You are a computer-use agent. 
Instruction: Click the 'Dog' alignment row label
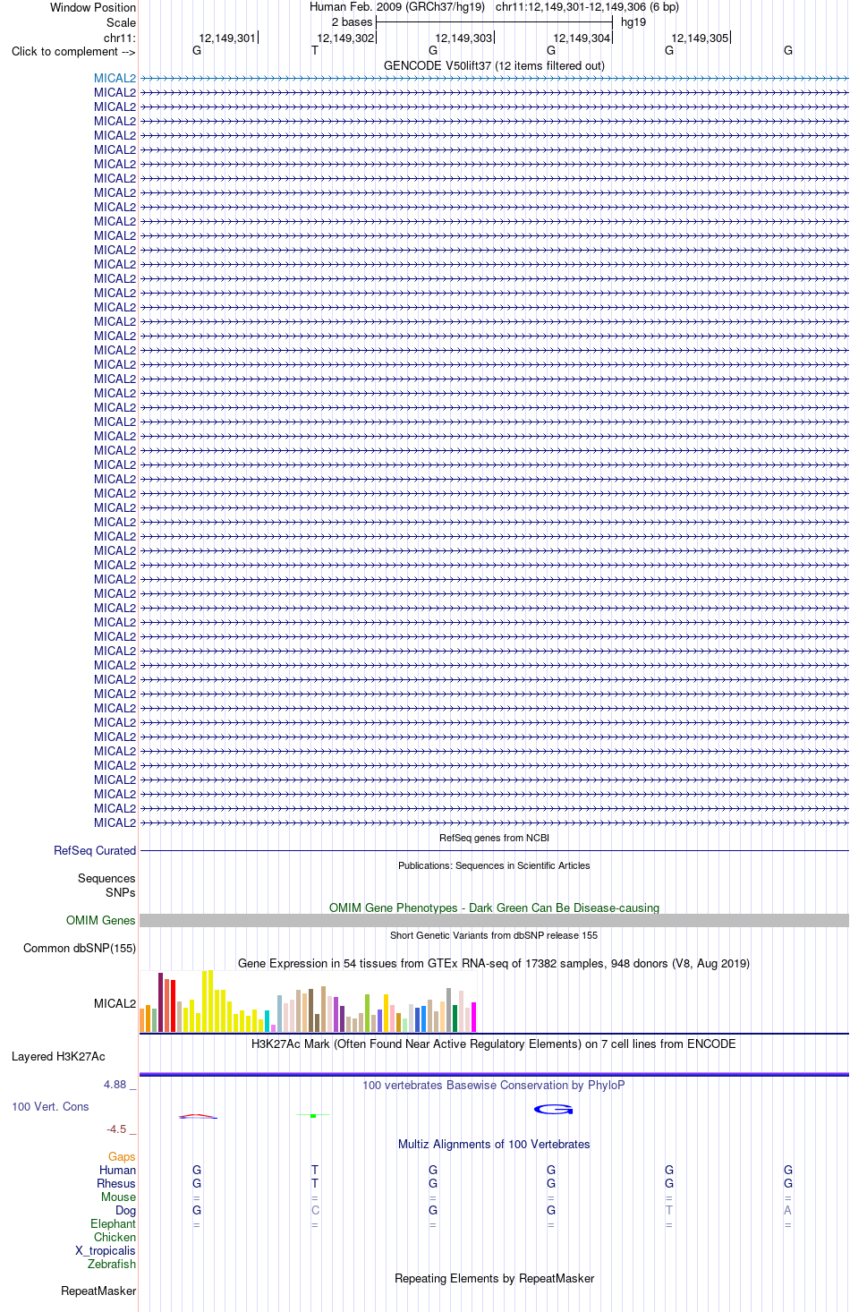click(x=125, y=1210)
